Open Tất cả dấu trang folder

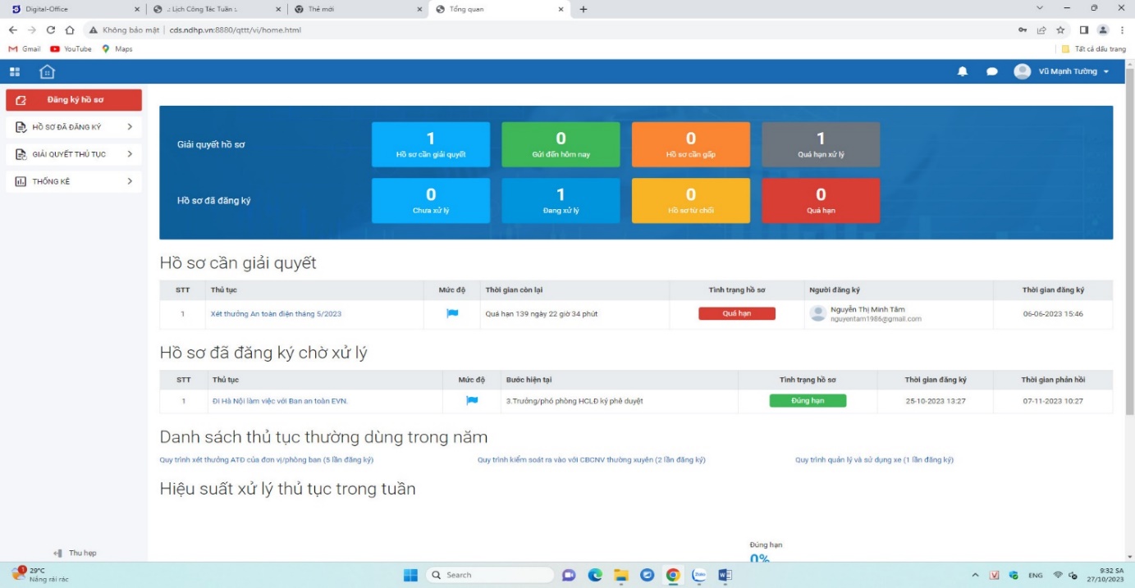pyautogui.click(x=1093, y=49)
